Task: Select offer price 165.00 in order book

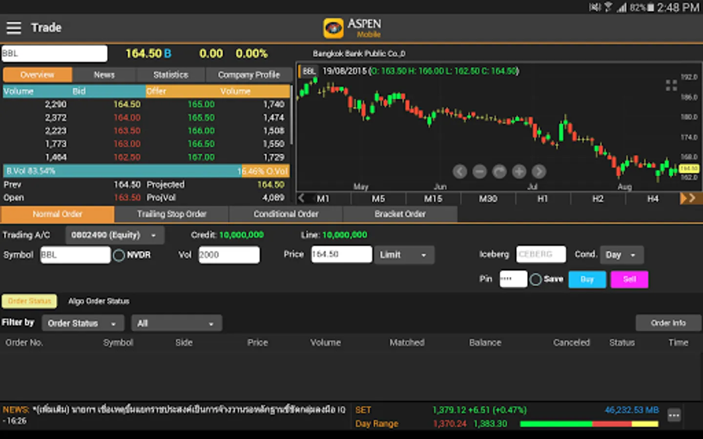Action: [201, 104]
